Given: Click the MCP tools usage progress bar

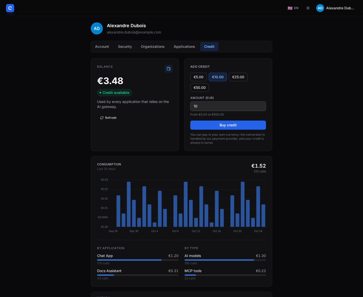Looking at the screenshot, I should click(x=225, y=275).
